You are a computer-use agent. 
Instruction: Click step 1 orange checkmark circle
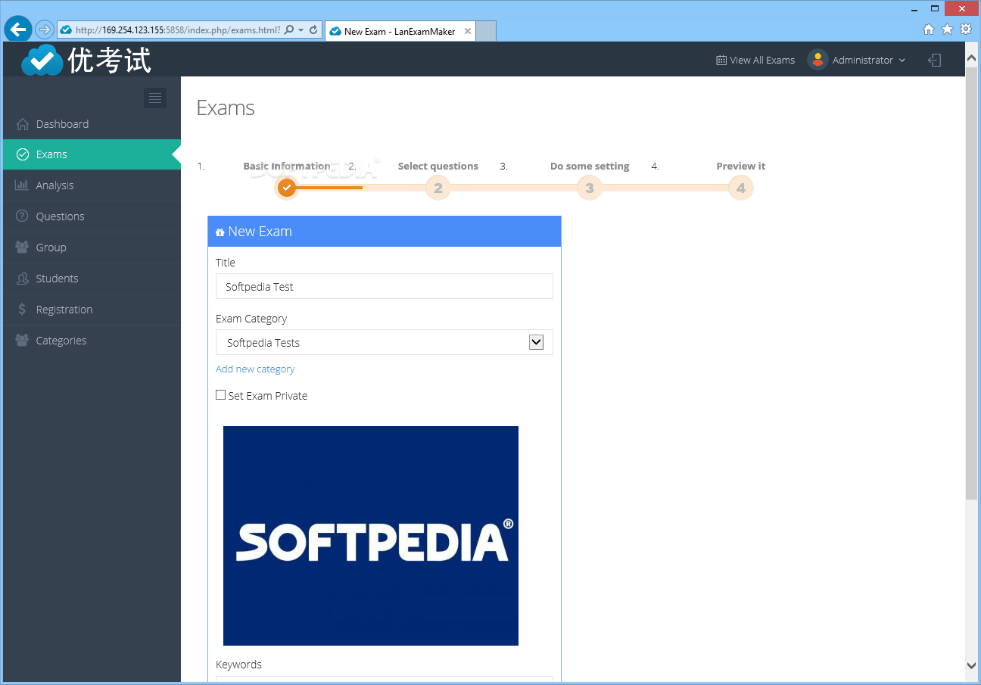(x=287, y=188)
